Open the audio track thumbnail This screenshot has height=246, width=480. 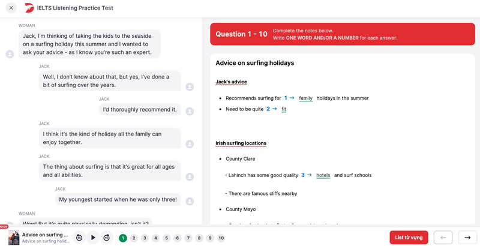14,238
